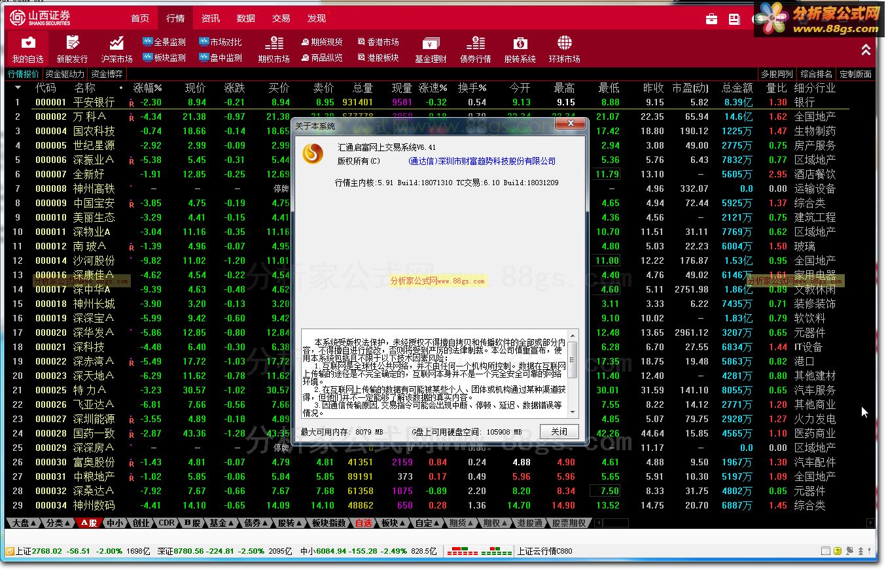Expand the 债券 bottom tab
The width and height of the screenshot is (886, 570).
click(x=256, y=523)
